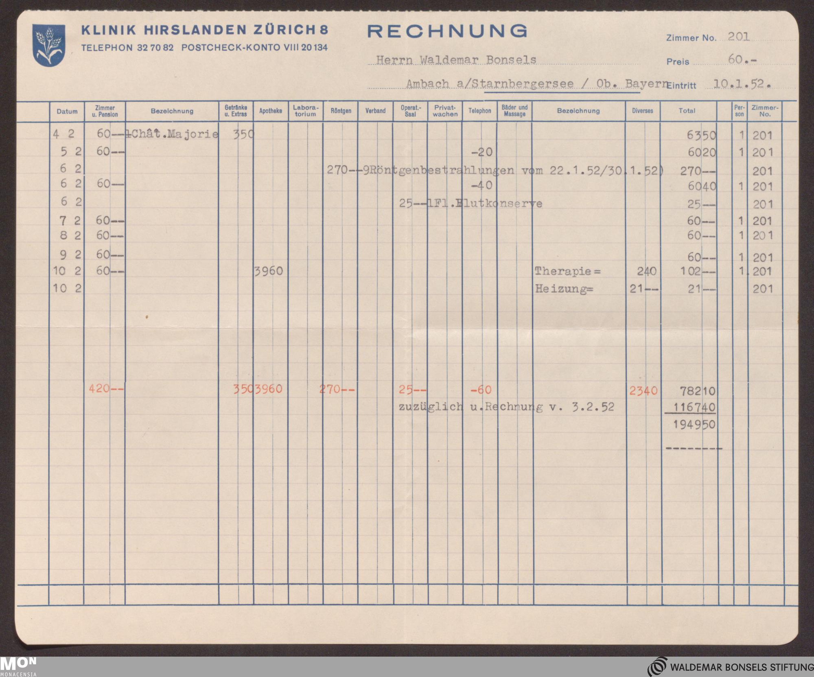Image resolution: width=814 pixels, height=677 pixels.
Task: Select the black Apotheke amount "3960"
Action: point(268,271)
